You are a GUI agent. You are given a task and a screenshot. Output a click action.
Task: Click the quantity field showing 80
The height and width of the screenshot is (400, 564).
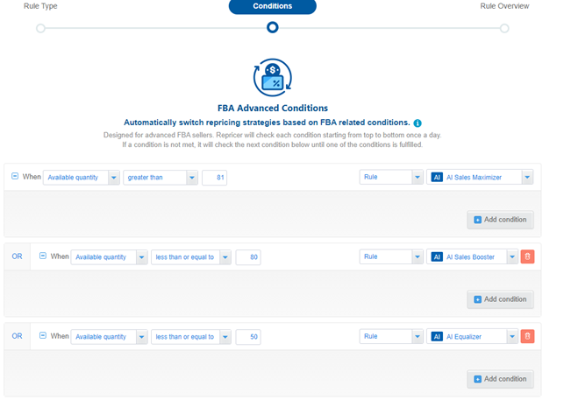coord(248,257)
